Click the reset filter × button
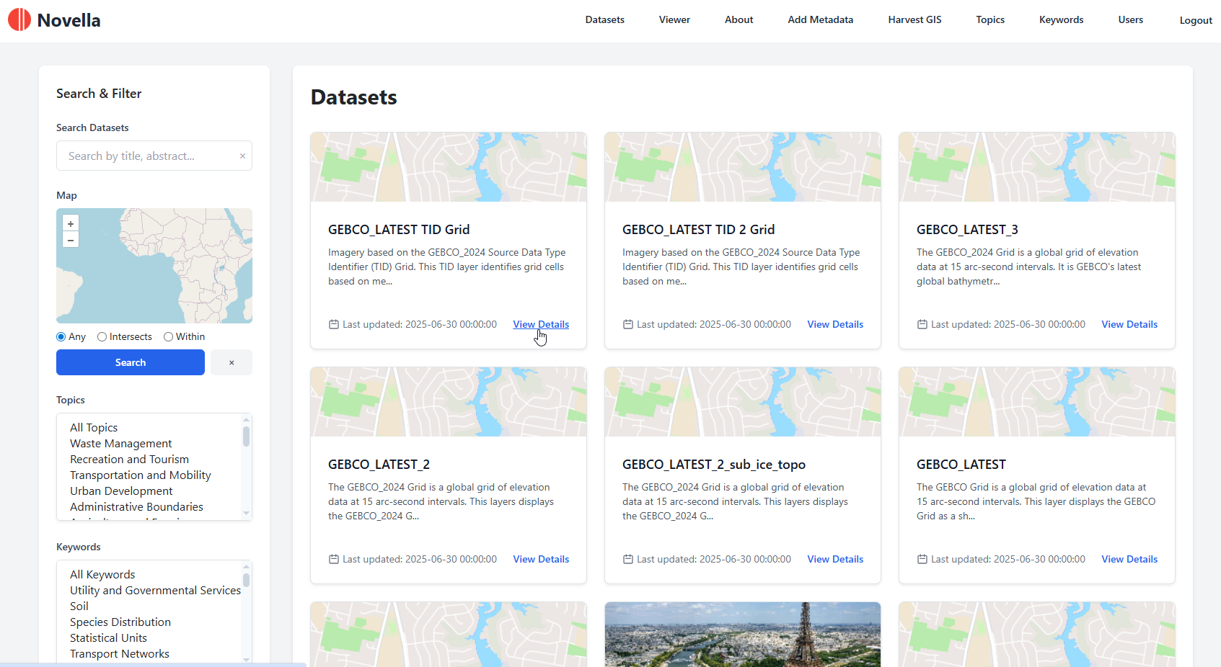 (232, 362)
